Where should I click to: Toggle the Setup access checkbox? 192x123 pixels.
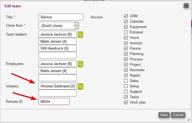(x=126, y=86)
